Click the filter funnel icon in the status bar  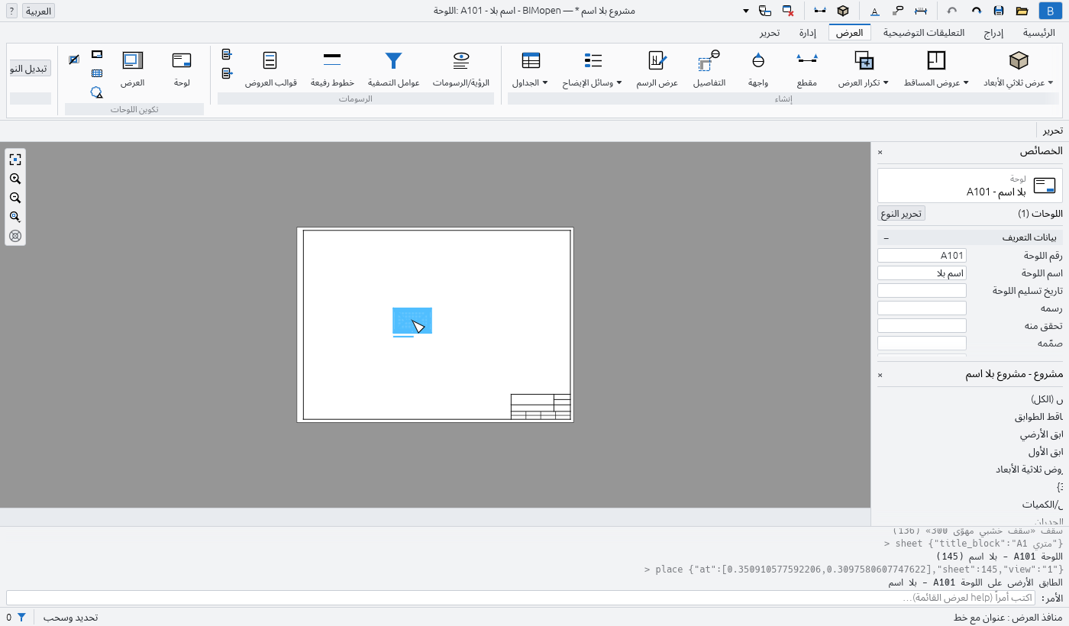pos(21,617)
